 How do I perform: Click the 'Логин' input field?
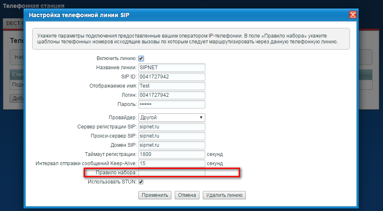click(171, 95)
